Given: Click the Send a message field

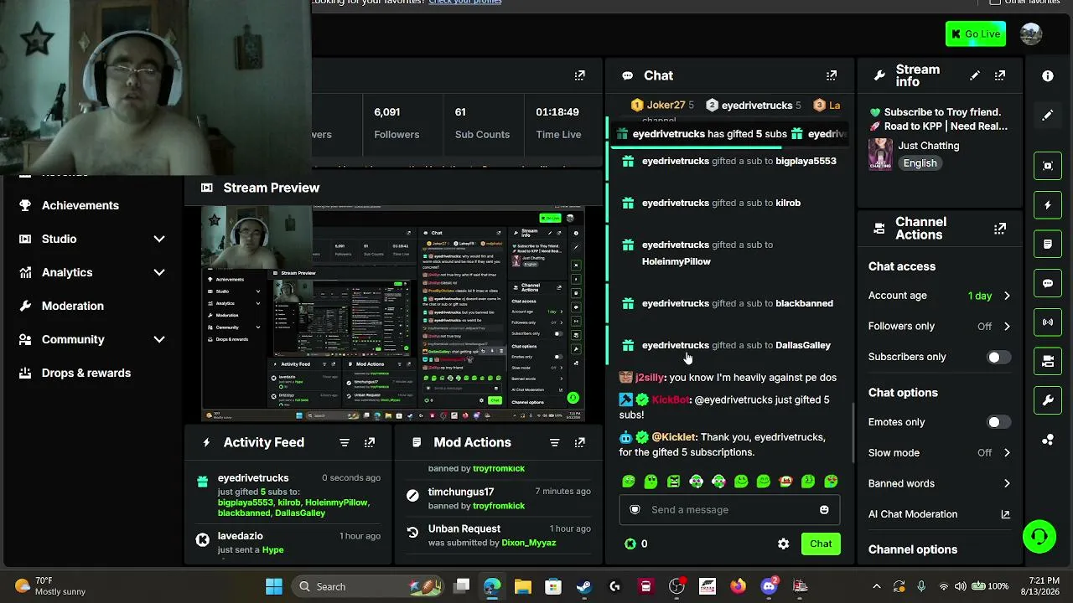Looking at the screenshot, I should pyautogui.click(x=729, y=509).
